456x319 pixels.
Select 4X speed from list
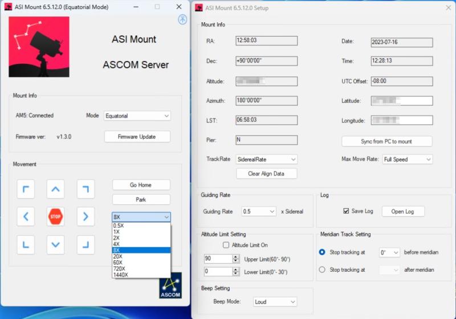point(141,244)
